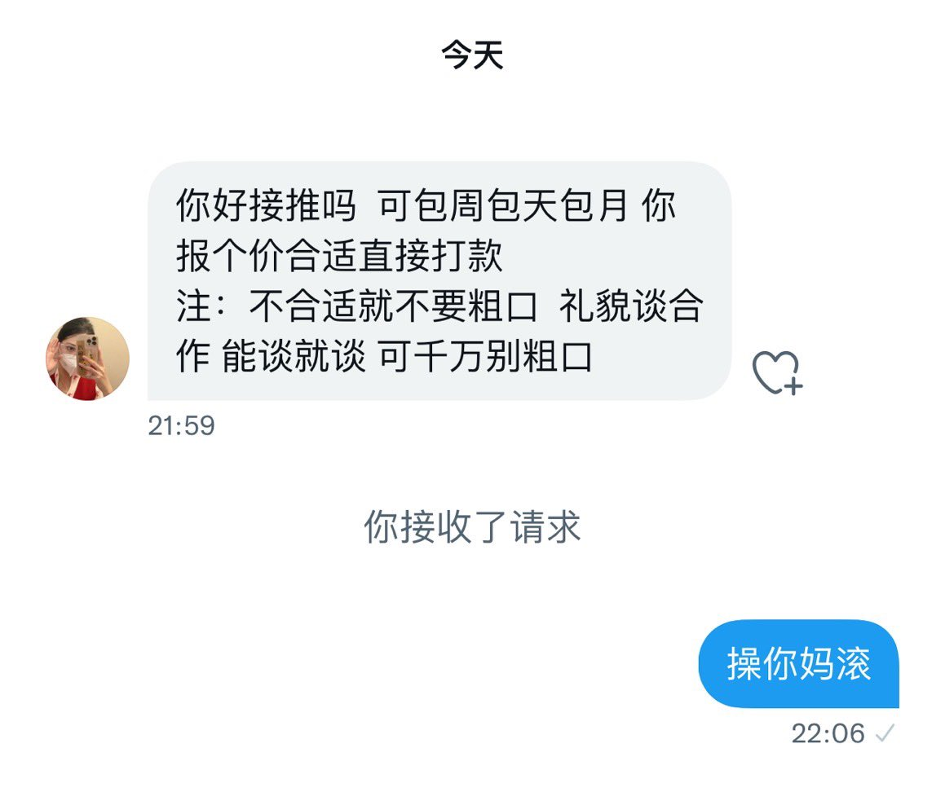This screenshot has width=945, height=792.
Task: Open the sender's profile avatar
Action: tap(88, 359)
